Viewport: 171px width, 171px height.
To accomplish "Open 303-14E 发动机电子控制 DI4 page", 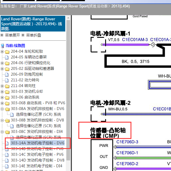I will 36,166.
